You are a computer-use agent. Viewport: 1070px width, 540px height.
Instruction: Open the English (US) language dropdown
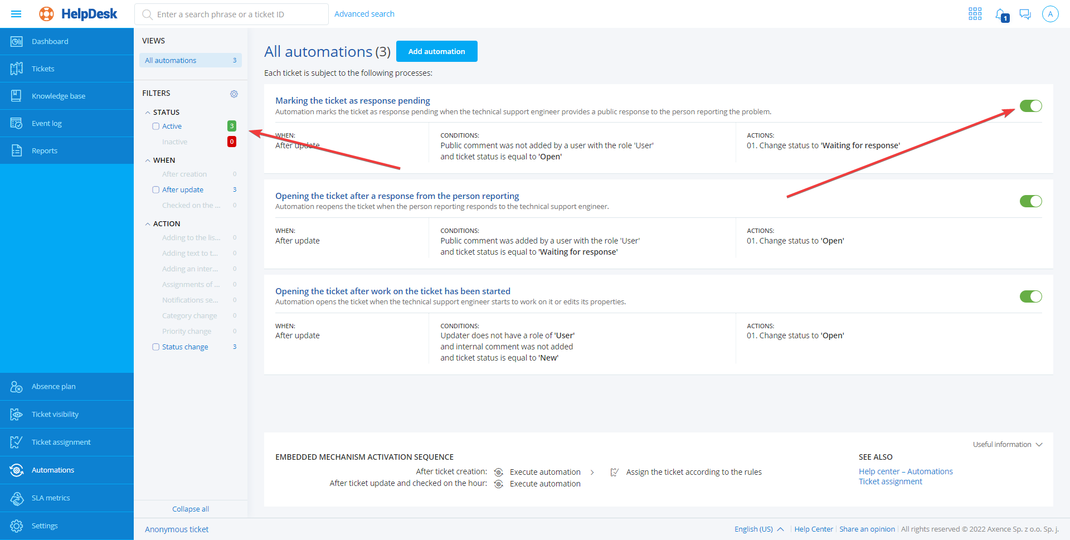758,529
